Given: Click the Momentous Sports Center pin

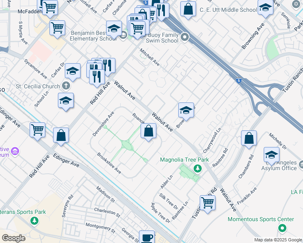Looking at the screenshot, I should (282, 228).
